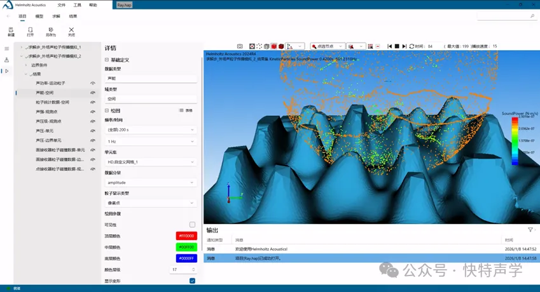Toggle visibility of 声压级-观测点
540x292 pixels.
pos(93,121)
